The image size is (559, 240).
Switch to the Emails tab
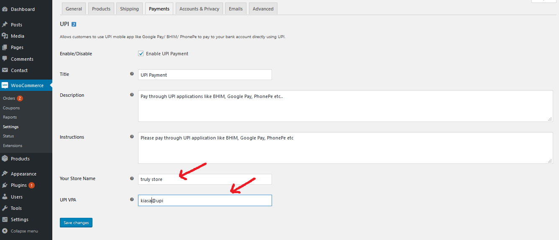point(236,9)
